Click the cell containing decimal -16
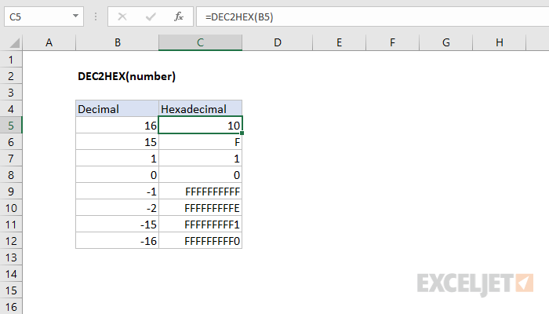 click(x=118, y=241)
